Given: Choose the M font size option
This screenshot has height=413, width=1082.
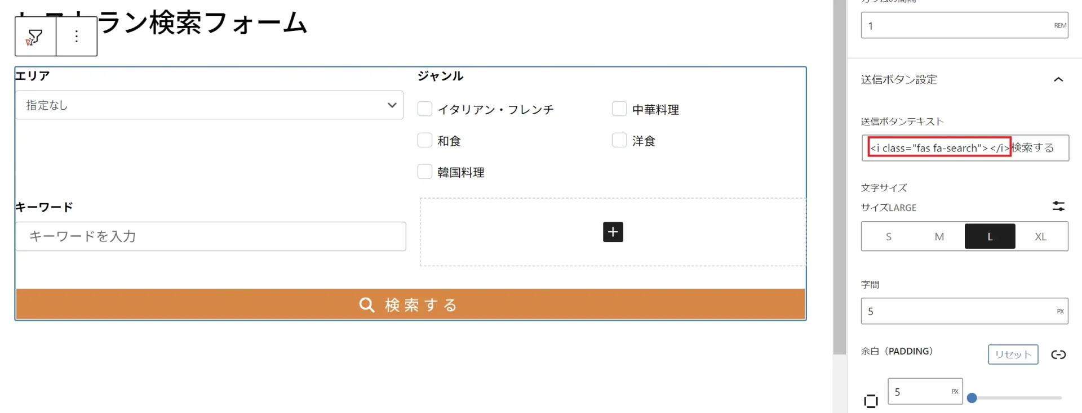Looking at the screenshot, I should coord(939,236).
